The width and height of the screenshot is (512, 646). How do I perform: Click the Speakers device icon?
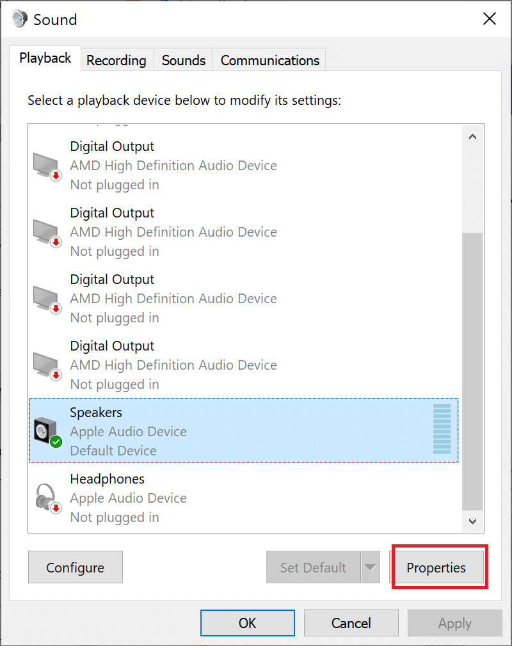tap(47, 432)
